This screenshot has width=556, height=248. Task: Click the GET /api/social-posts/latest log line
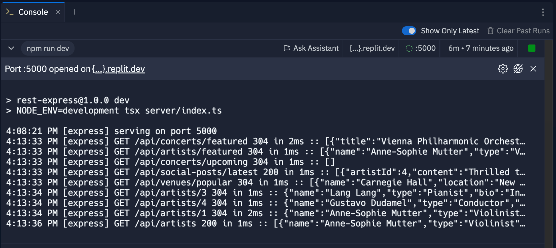265,172
